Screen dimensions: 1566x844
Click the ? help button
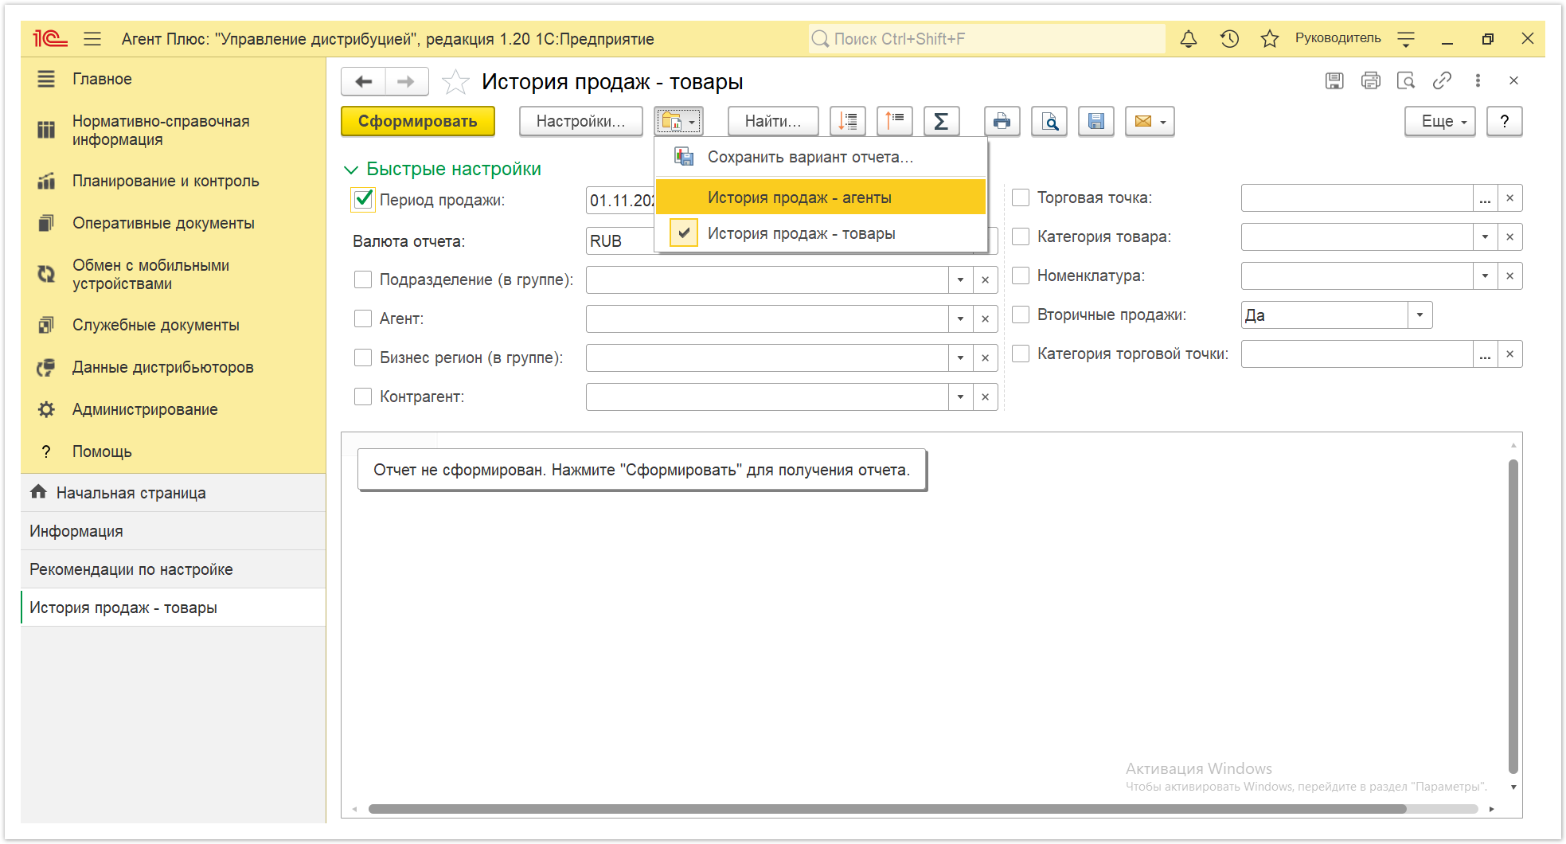click(1505, 121)
